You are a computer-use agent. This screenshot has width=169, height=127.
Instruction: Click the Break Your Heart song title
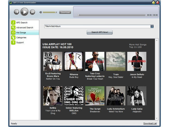tap(95, 79)
